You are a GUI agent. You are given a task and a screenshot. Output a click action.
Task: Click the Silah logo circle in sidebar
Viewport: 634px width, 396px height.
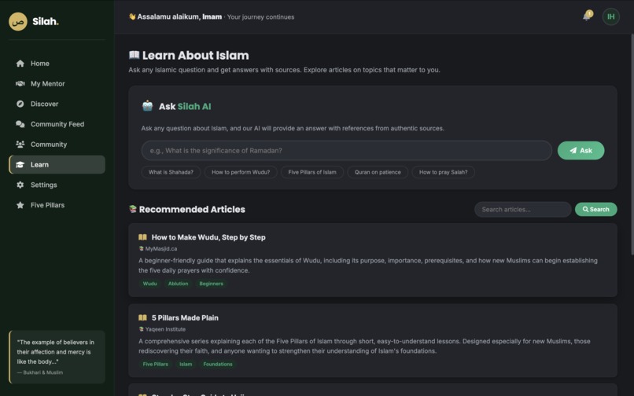pos(18,21)
